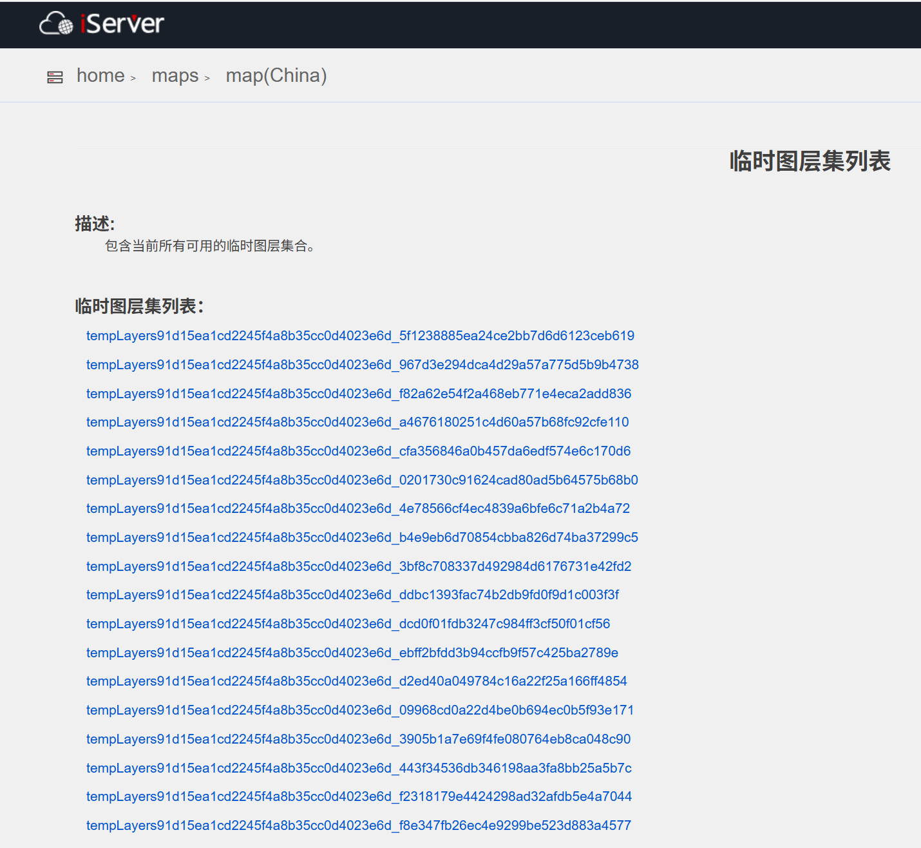Open tempLayers link ending 3bf8c708337d492984d6176731e42fd2

click(x=359, y=566)
